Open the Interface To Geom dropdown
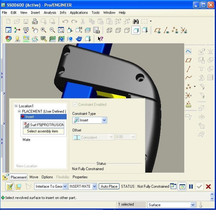This screenshot has height=210, width=216. [x=65, y=186]
